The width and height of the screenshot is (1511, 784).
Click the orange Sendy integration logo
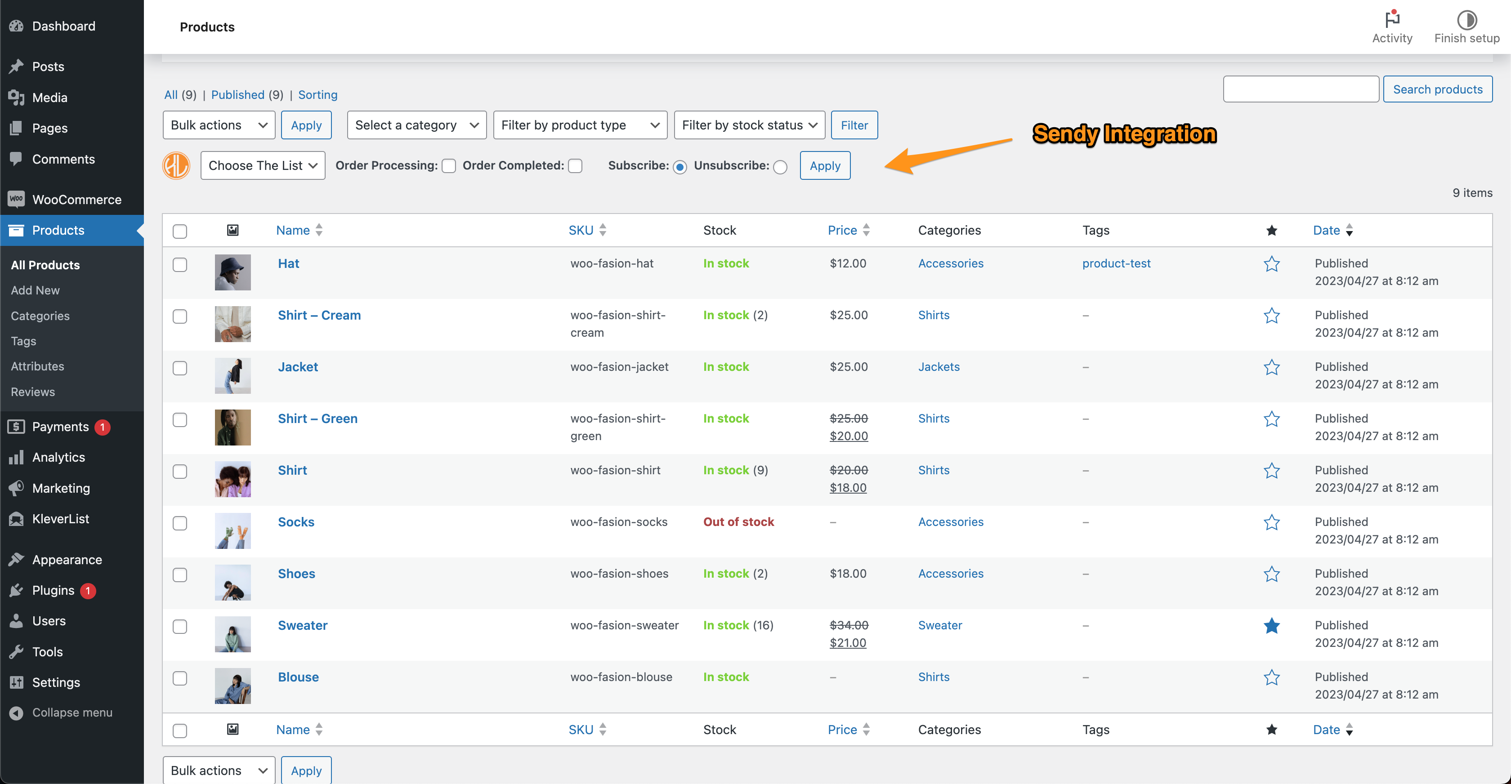pos(176,166)
